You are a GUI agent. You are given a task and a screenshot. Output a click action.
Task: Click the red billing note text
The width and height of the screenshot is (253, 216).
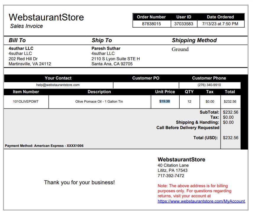click(194, 191)
